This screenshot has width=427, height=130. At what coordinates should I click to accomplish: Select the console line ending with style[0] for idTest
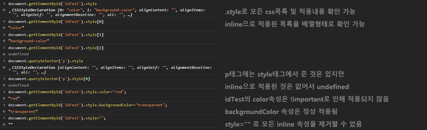56,22
